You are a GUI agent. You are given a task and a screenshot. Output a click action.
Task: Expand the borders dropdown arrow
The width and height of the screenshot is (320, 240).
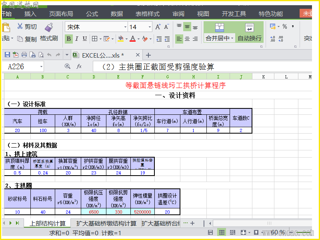100,39
